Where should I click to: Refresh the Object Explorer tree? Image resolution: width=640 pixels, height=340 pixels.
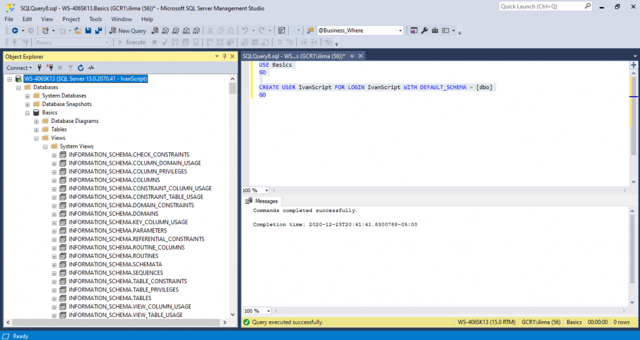(x=81, y=67)
